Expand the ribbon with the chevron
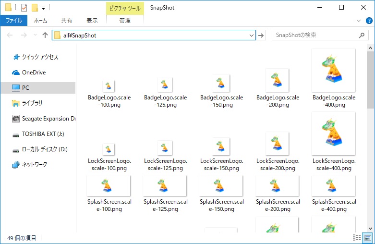 [x=359, y=21]
